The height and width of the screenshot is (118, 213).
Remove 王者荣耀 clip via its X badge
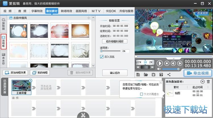(31, 81)
